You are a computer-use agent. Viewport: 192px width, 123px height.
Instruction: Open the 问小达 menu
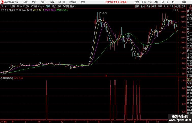[62, 2]
